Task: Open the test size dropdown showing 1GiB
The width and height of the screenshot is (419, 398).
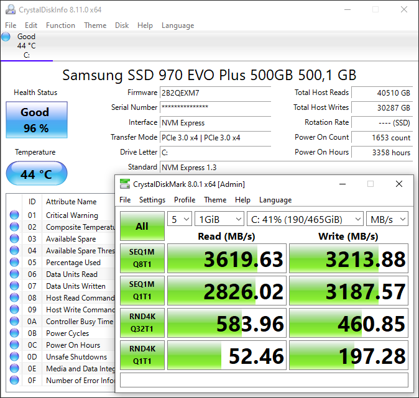Action: 219,219
